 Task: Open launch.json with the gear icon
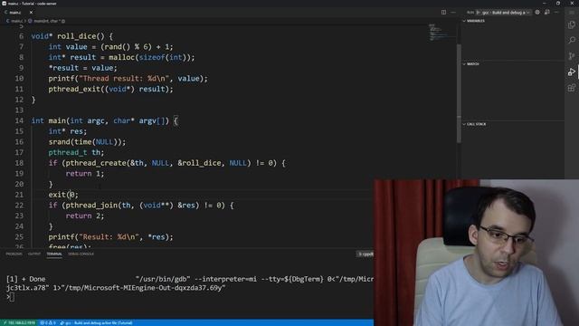537,12
